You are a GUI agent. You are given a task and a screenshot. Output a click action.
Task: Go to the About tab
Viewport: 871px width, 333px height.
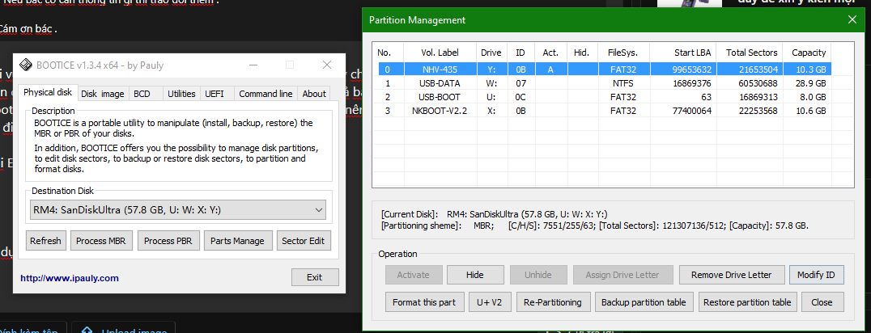tap(314, 94)
